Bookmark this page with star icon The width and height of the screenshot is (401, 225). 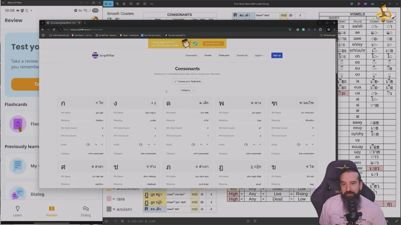pyautogui.click(x=290, y=29)
